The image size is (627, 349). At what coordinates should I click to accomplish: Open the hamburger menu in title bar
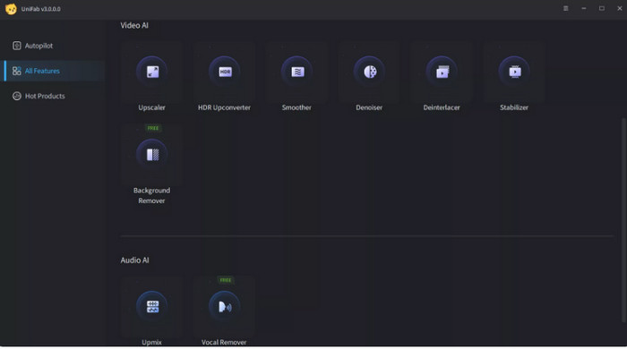coord(565,8)
